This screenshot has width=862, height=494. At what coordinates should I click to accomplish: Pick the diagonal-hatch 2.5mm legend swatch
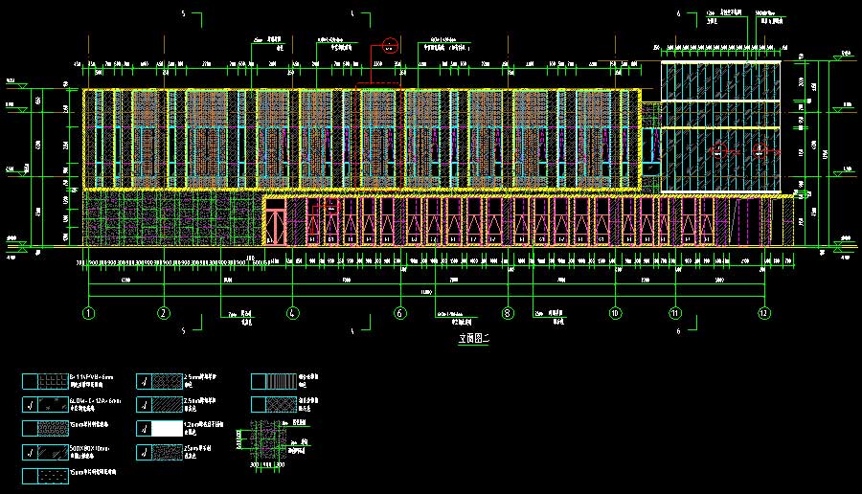click(x=167, y=405)
